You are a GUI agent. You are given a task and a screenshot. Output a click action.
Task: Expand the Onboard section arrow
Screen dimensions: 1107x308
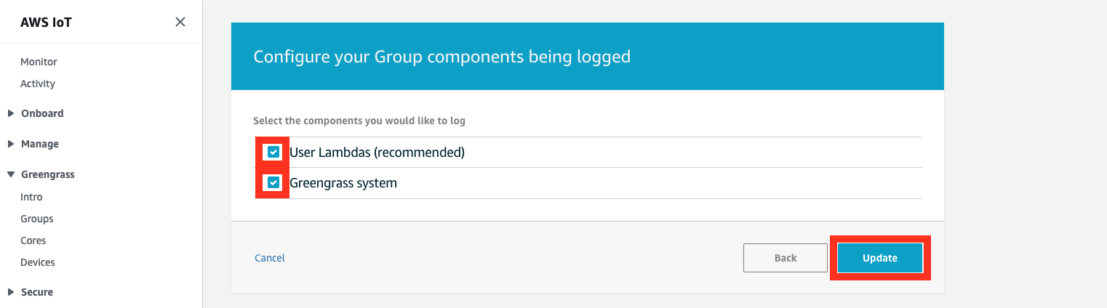[11, 113]
